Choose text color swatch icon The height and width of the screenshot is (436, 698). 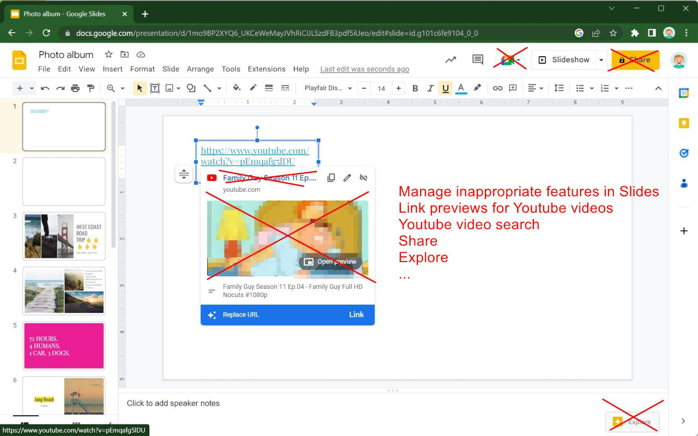[461, 88]
